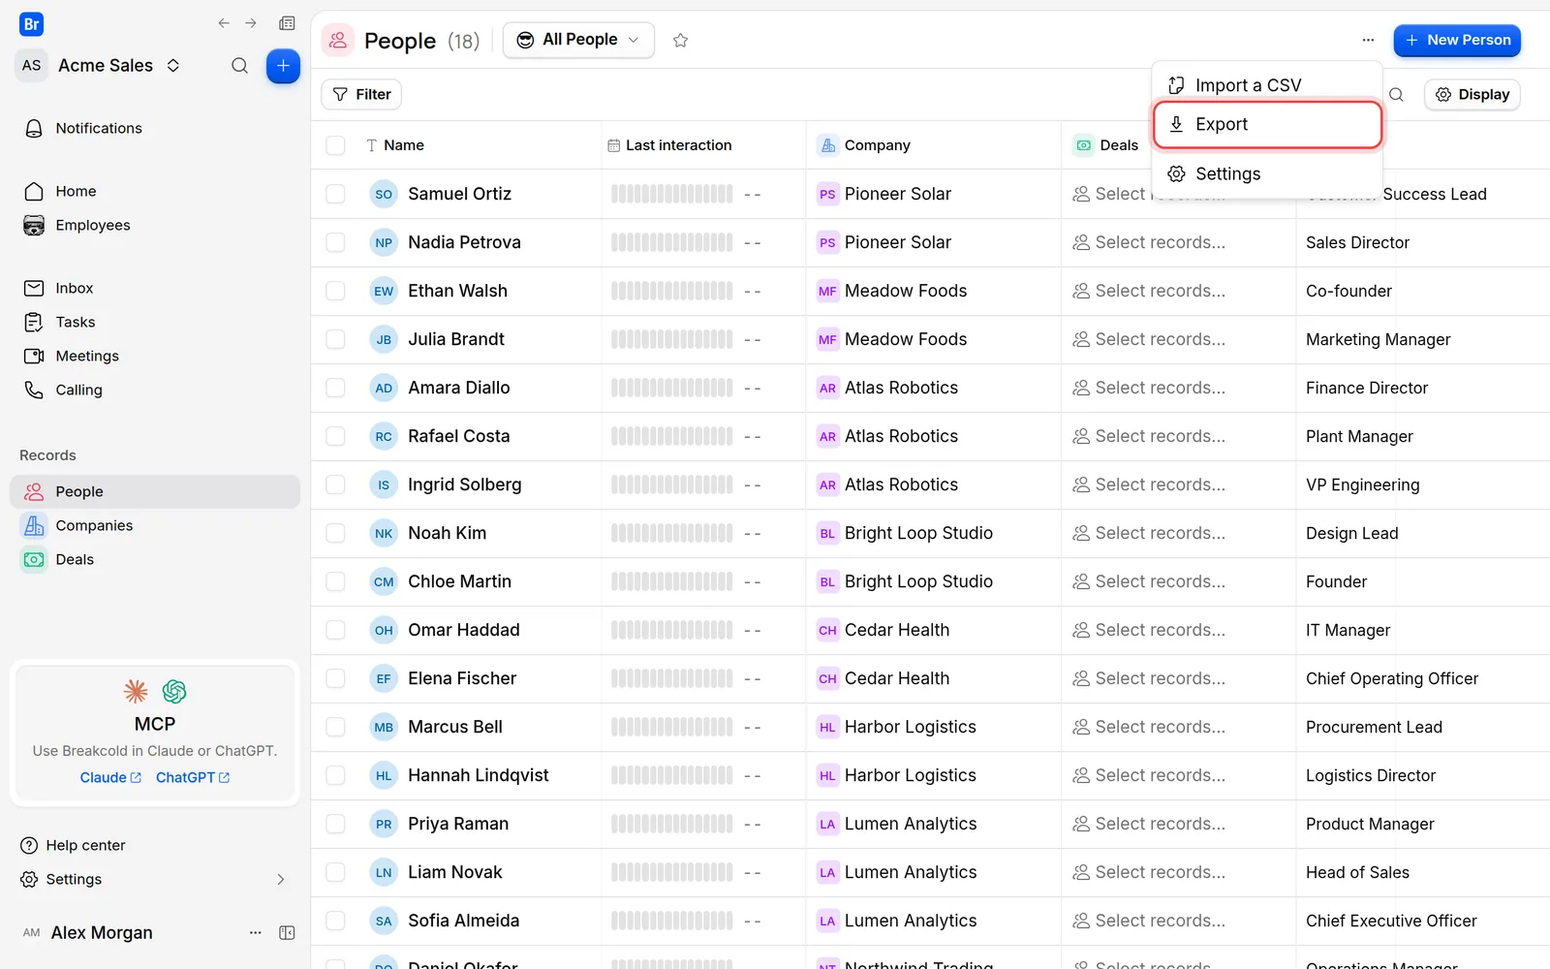Open Deals selector for Chloe Martin
The width and height of the screenshot is (1550, 969).
pyautogui.click(x=1149, y=581)
